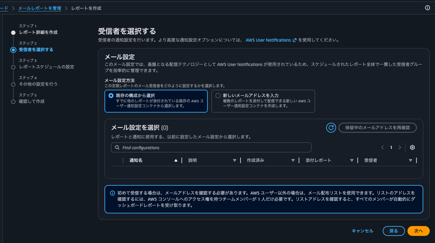Viewport: 435px width, 243px height.
Task: Go back to ステップ 1 レポート詳細を作成
Action: click(39, 32)
